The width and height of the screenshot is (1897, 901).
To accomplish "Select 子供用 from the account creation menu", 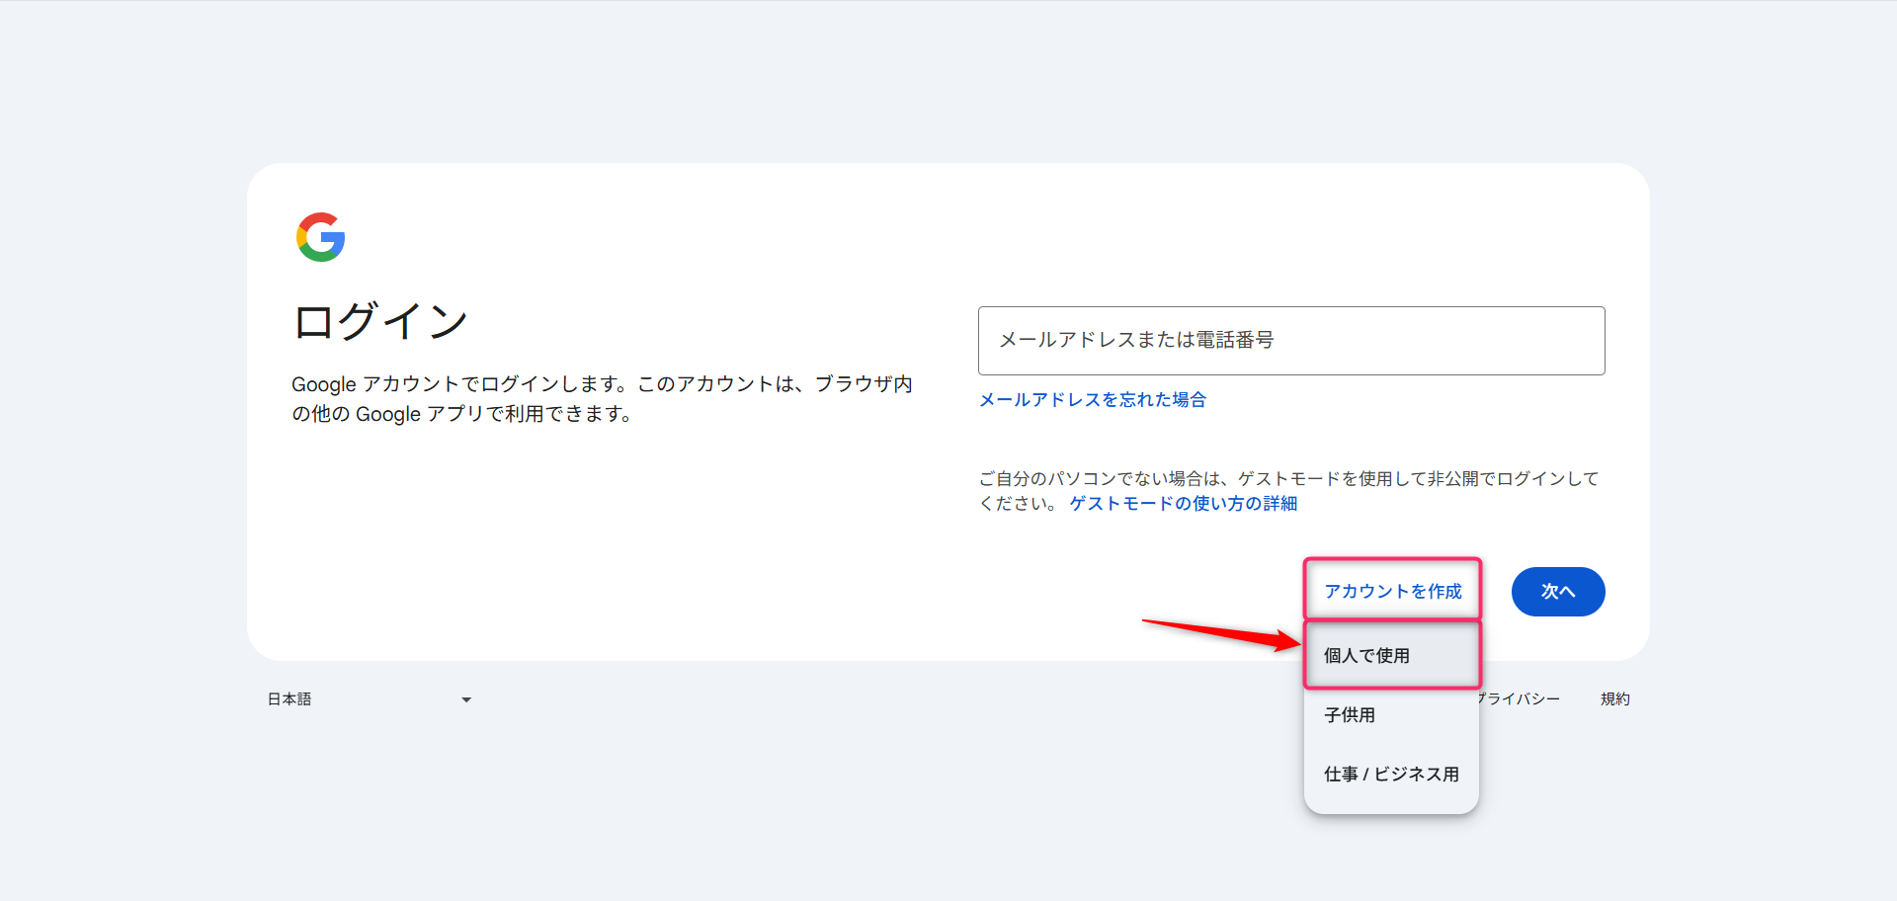I will [1349, 714].
